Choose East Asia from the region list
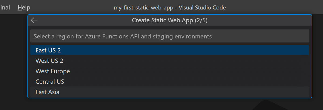323x110 pixels. 47,92
